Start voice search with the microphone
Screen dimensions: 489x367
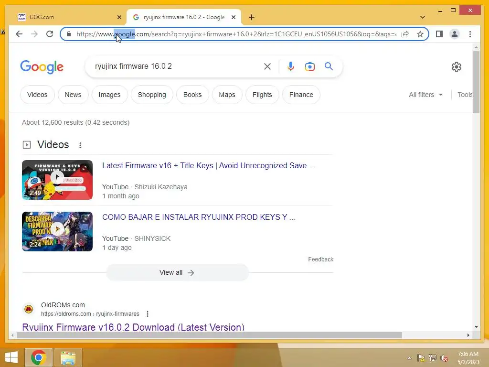tap(291, 66)
